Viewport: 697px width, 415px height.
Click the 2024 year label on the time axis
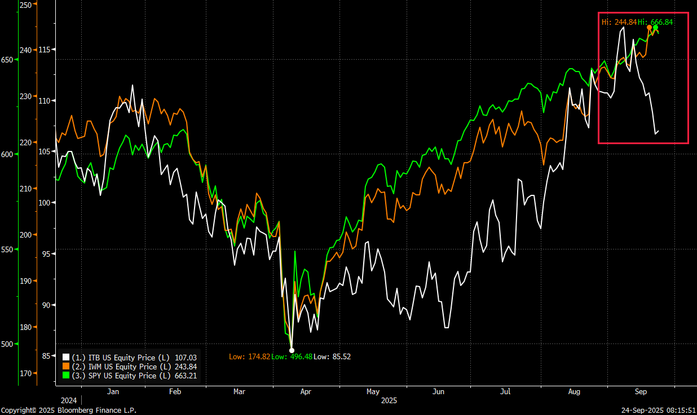click(69, 400)
